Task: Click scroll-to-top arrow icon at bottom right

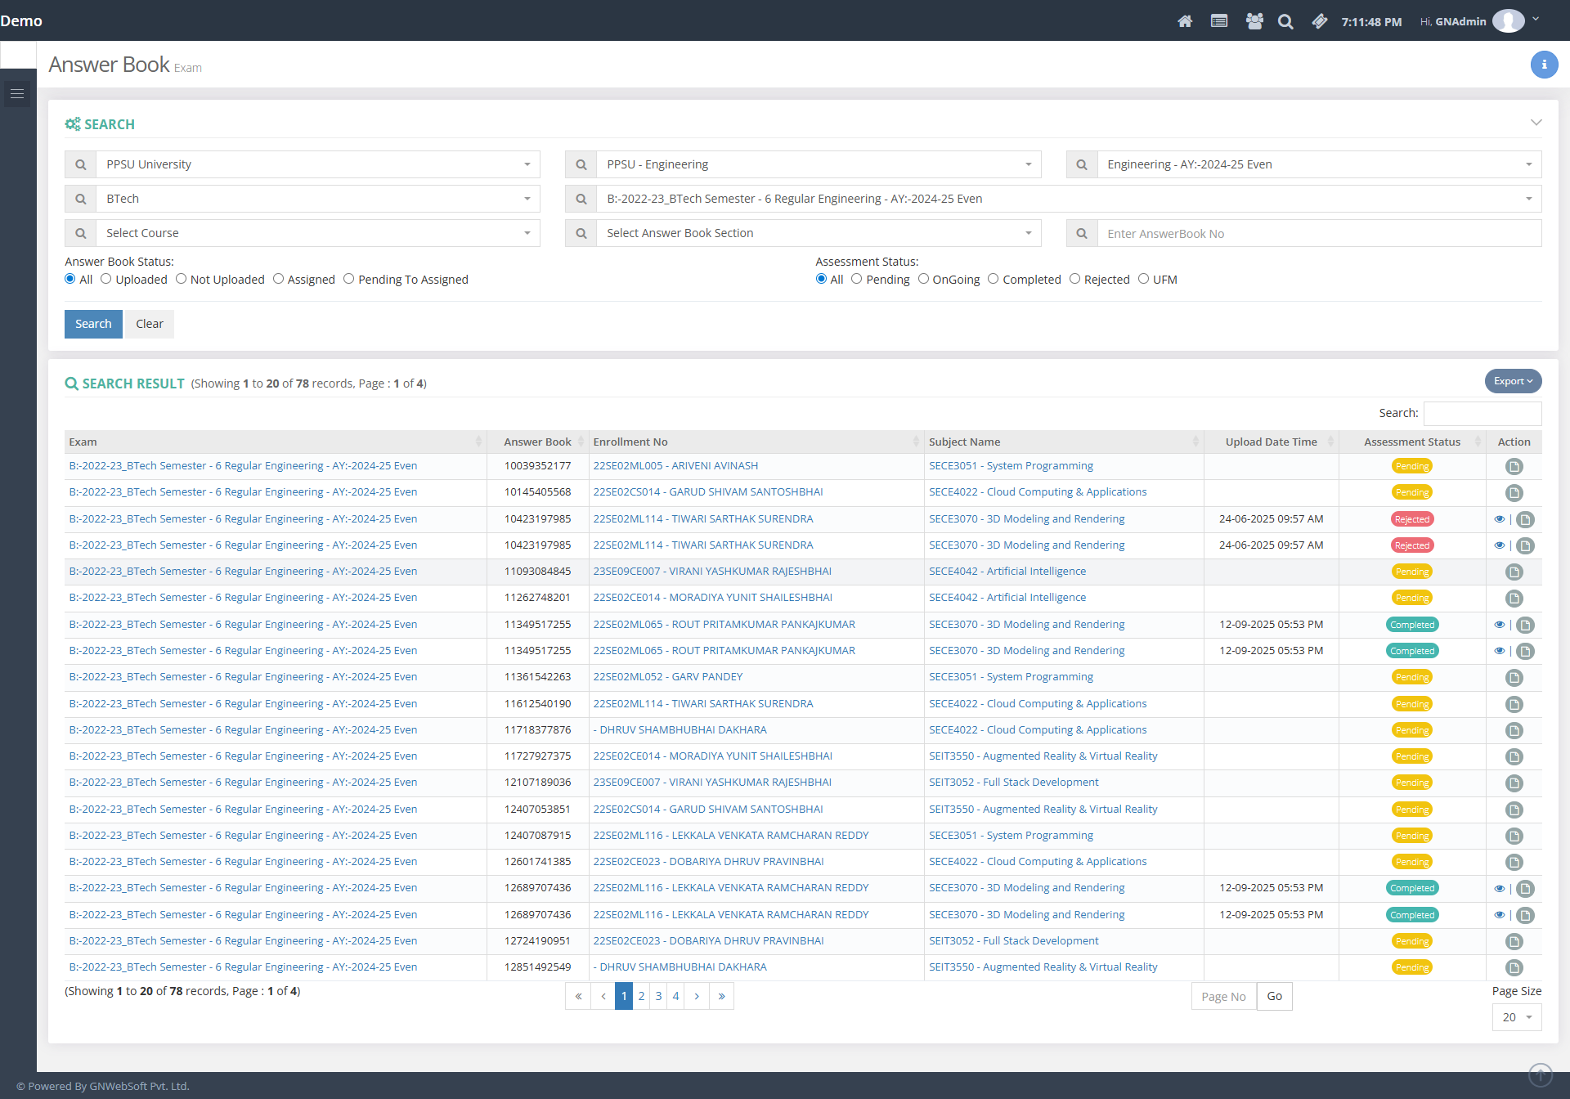Action: click(x=1540, y=1074)
